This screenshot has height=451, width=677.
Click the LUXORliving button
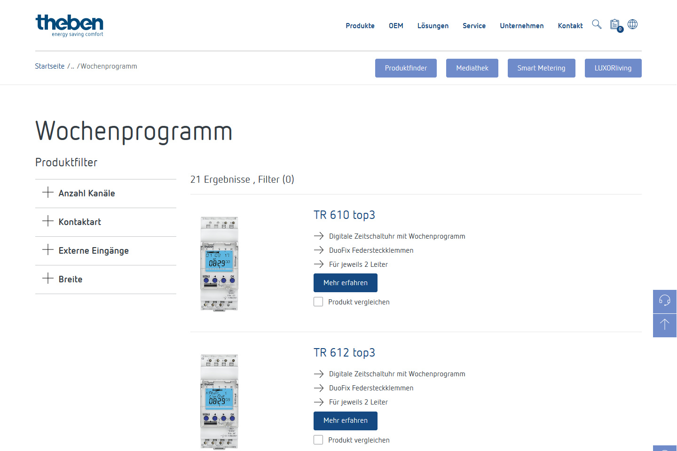(x=613, y=68)
